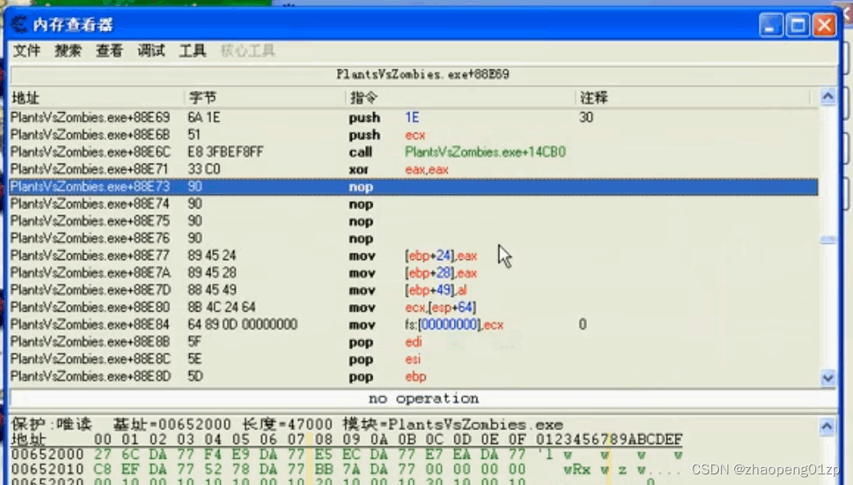
Task: Open the 搜索 menu
Action: pyautogui.click(x=68, y=51)
